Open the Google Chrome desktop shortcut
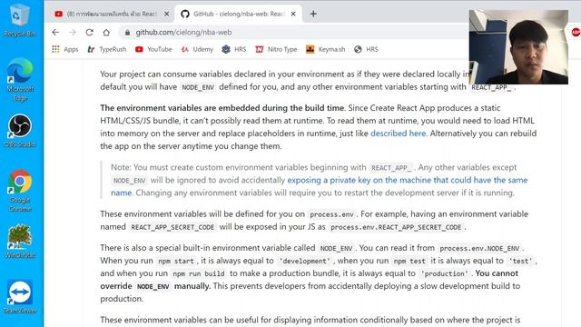The image size is (581, 327). (x=20, y=191)
